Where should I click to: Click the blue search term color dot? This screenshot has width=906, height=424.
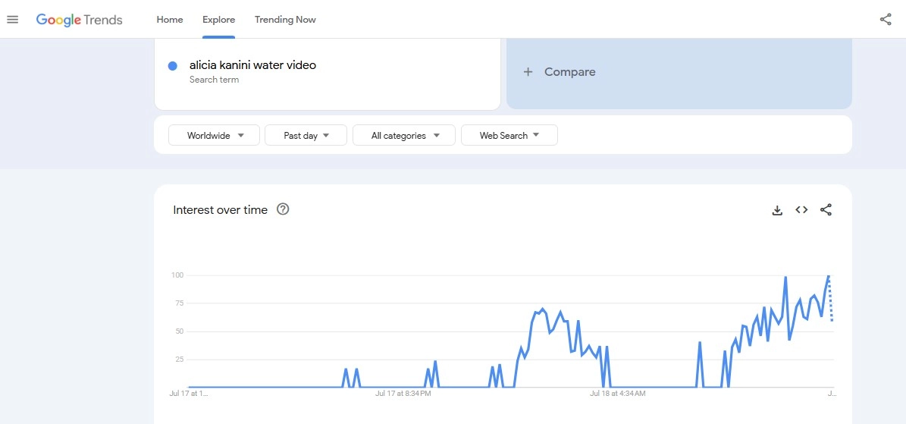point(173,66)
